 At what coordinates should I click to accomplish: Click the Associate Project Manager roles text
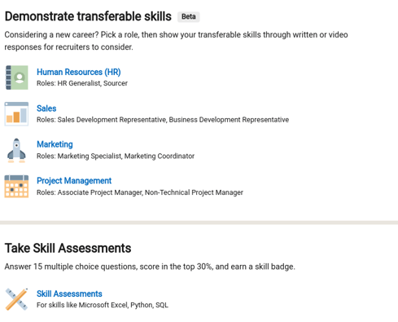[x=140, y=192]
